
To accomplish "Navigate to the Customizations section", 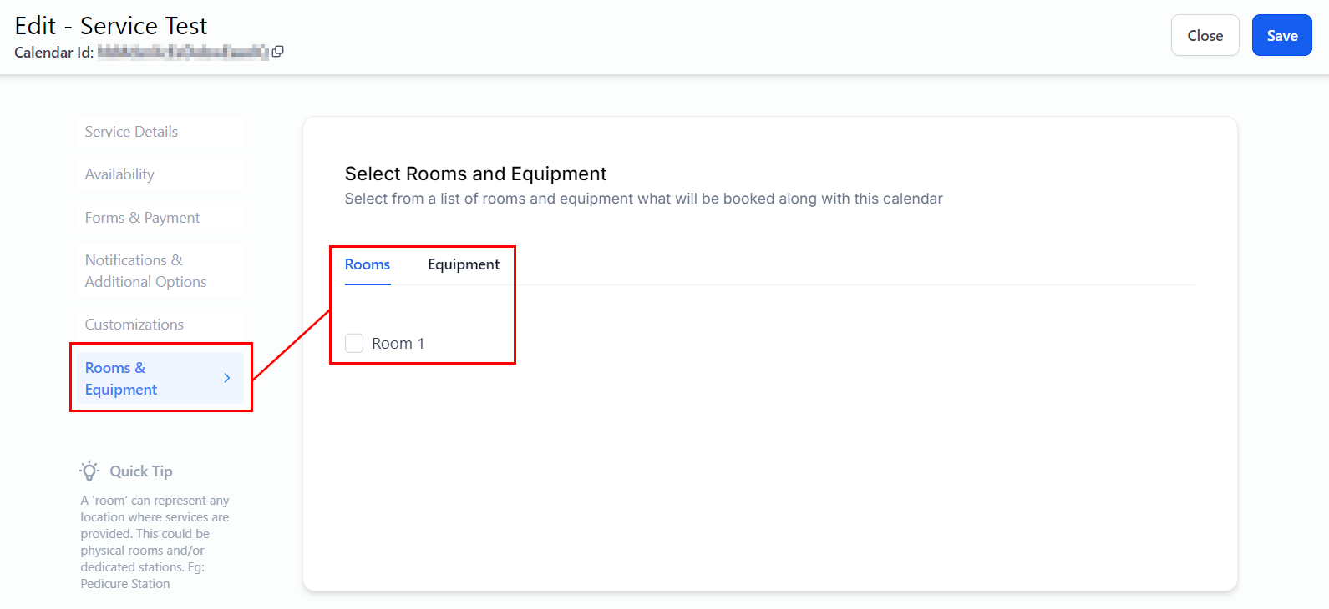I will (134, 325).
